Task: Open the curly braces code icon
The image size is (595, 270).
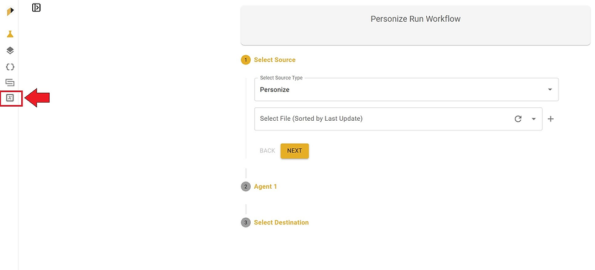Action: [x=10, y=67]
